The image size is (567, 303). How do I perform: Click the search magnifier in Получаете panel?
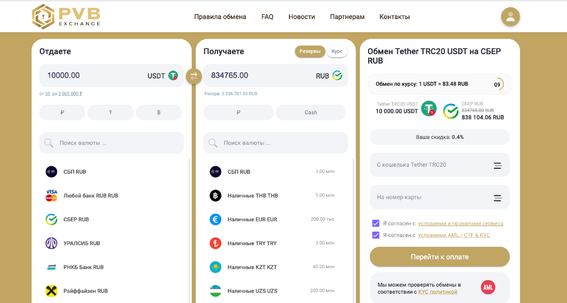213,143
